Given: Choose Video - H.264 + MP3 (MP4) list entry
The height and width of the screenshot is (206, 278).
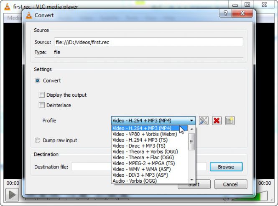Looking at the screenshot, I should click(x=150, y=128).
